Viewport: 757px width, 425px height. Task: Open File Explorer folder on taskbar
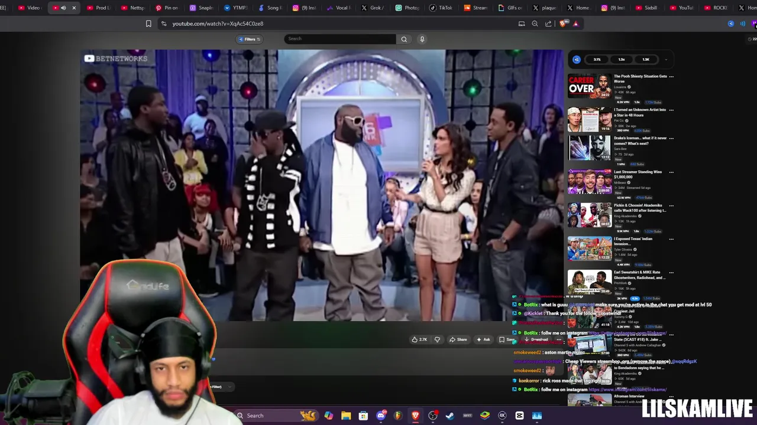[346, 416]
